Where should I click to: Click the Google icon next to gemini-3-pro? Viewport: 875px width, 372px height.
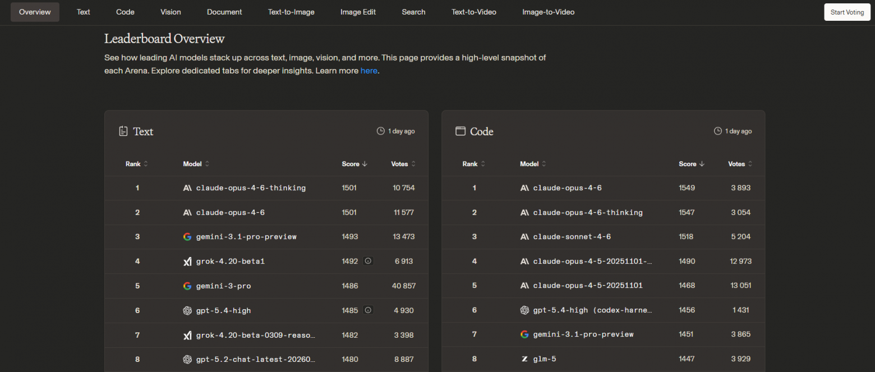click(187, 286)
